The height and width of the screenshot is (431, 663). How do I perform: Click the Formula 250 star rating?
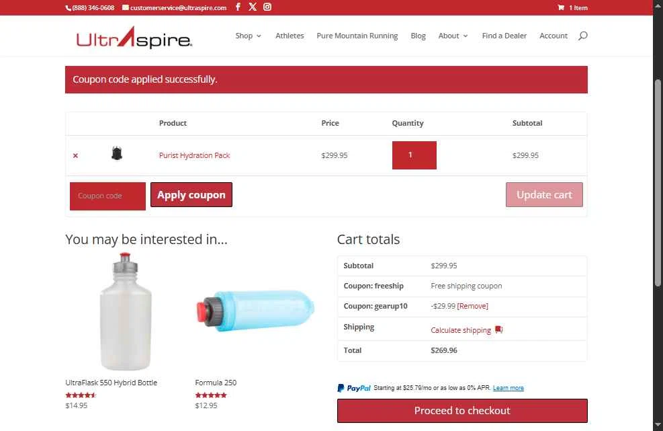click(211, 395)
